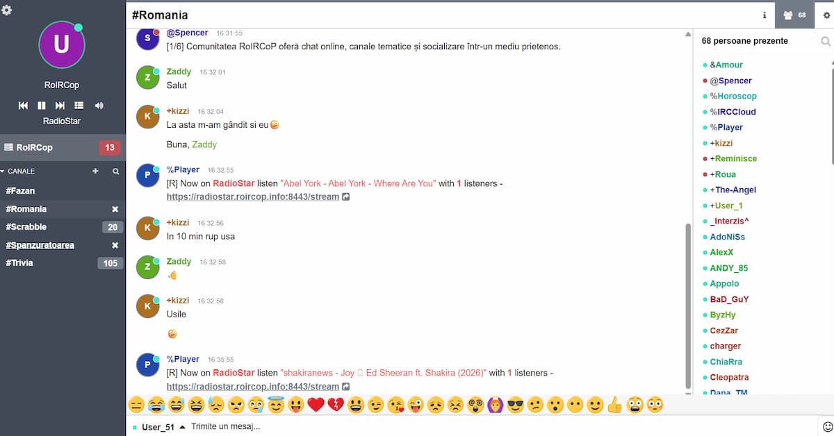Insert the angry face emoji
Screen dimensions: 834x436
click(236, 405)
